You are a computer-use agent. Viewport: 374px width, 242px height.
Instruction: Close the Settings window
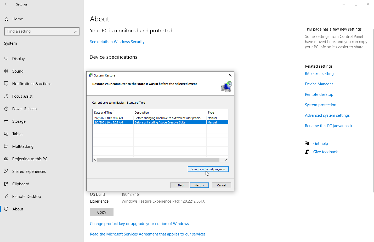[368, 4]
